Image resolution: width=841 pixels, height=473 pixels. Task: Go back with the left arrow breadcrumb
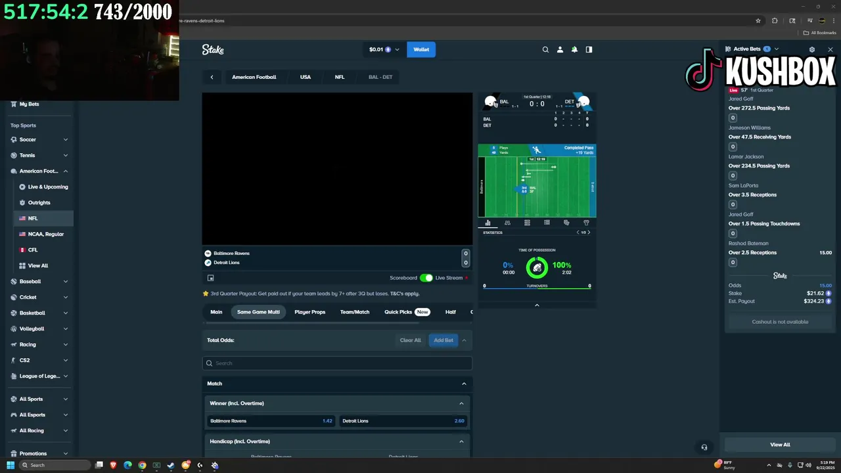(212, 77)
